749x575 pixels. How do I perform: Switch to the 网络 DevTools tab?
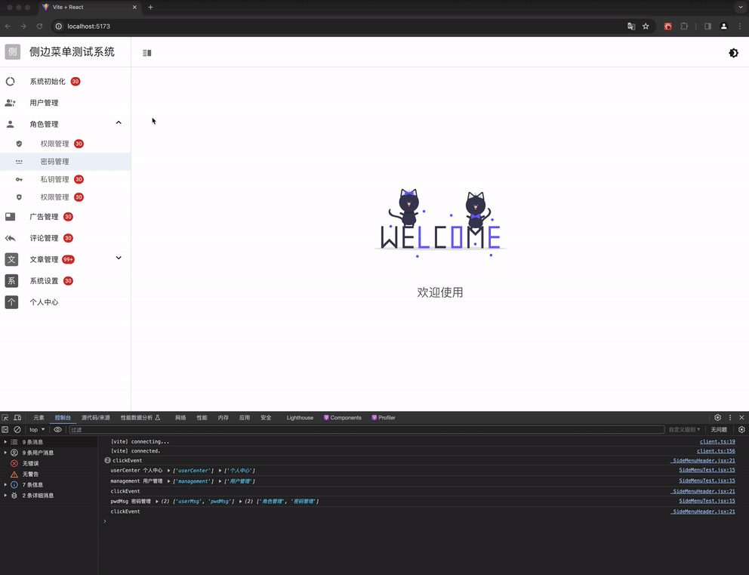[x=180, y=417]
